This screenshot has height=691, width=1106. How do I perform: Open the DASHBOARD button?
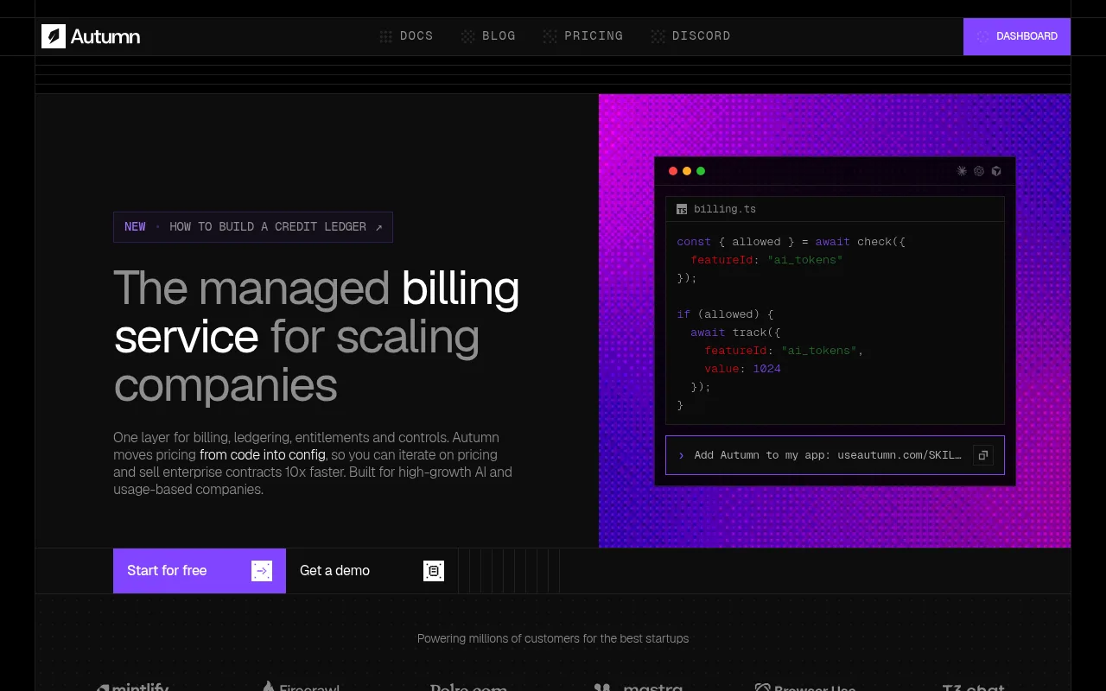coord(1017,36)
